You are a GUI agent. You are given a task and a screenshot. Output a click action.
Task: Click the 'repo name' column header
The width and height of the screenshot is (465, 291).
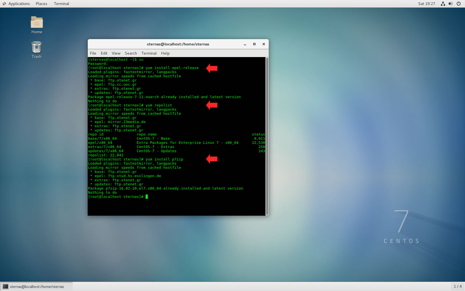coord(147,134)
